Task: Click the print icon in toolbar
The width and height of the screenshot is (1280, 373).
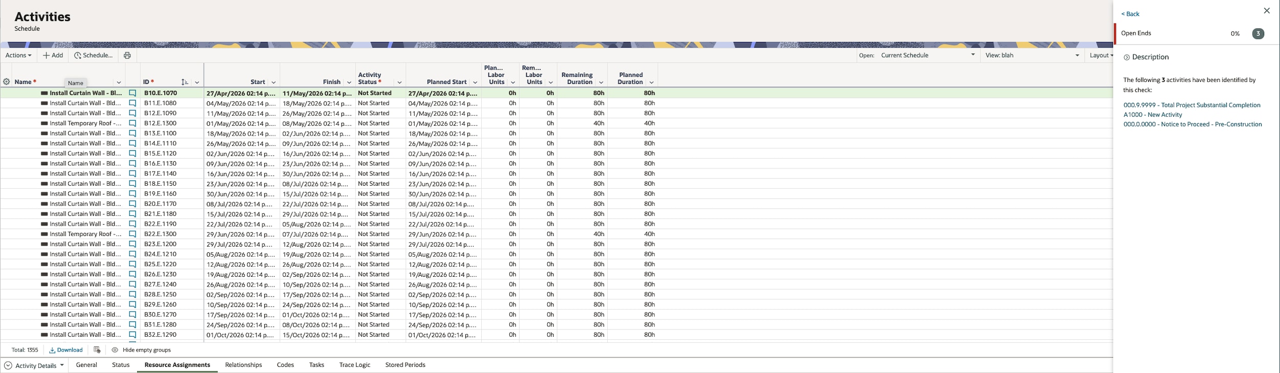Action: [x=127, y=55]
